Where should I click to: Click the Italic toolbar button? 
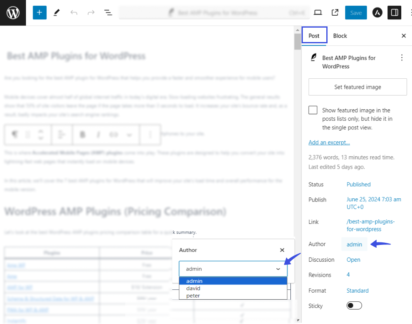[98, 134]
